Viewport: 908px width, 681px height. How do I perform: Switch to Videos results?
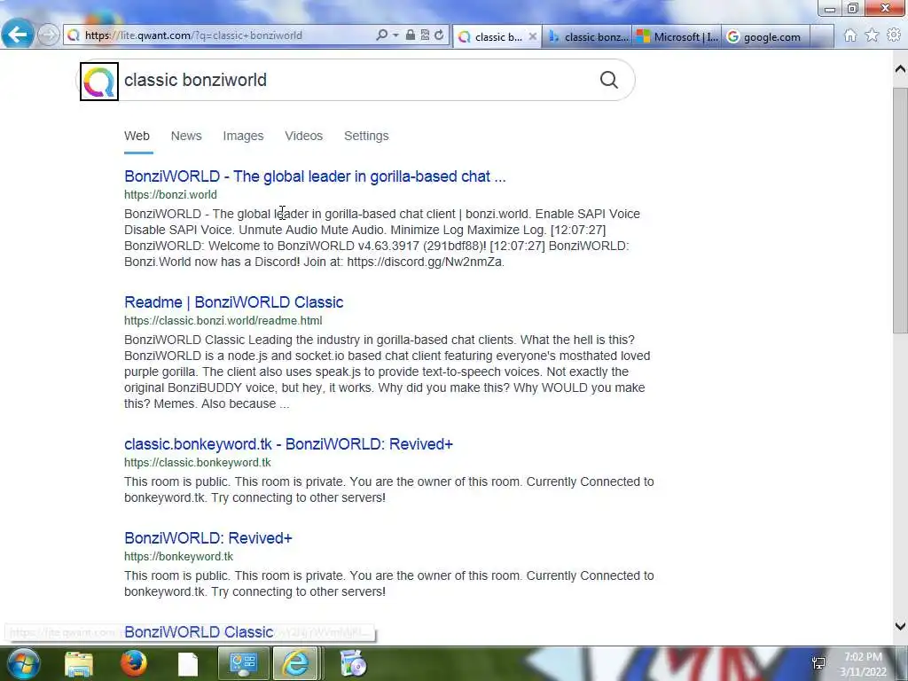(x=304, y=136)
